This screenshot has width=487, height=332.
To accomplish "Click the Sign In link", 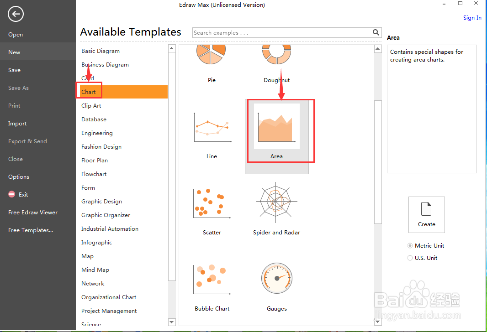I will pyautogui.click(x=472, y=18).
